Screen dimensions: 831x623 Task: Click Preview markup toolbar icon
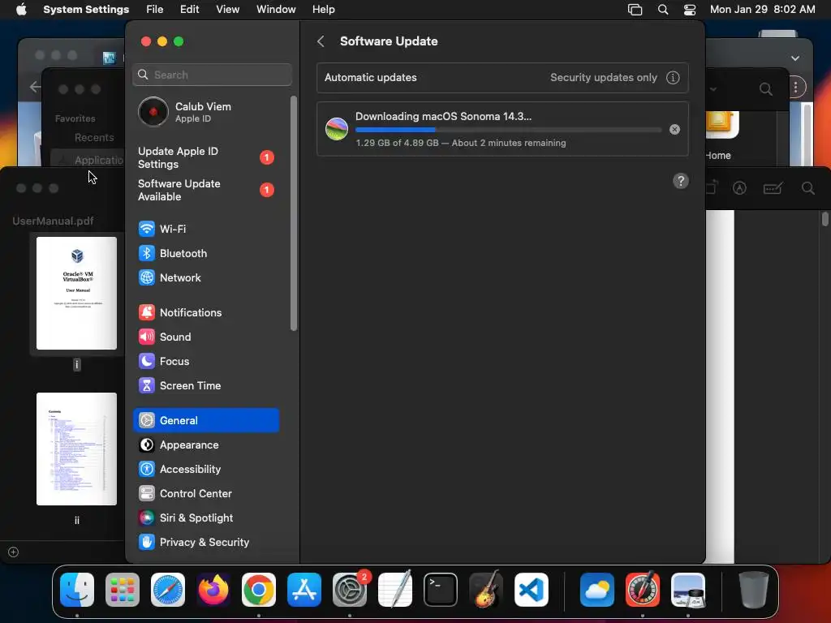coord(739,188)
